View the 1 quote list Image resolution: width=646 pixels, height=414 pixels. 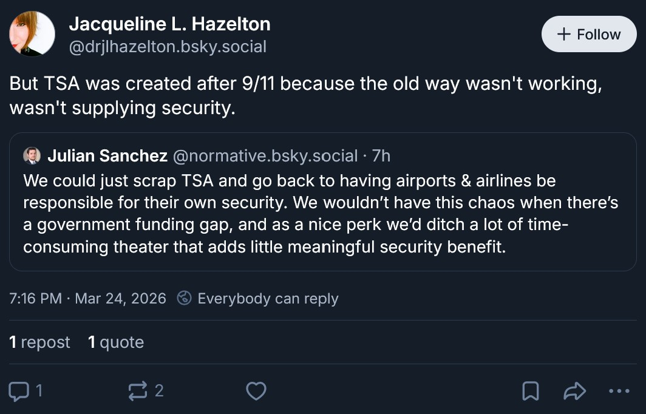(116, 342)
